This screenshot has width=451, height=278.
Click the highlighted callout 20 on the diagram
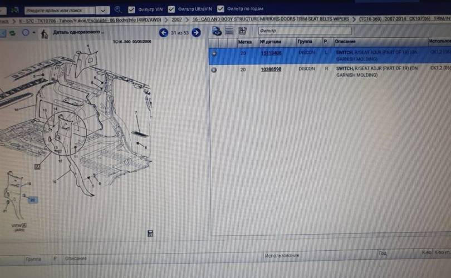point(32,200)
